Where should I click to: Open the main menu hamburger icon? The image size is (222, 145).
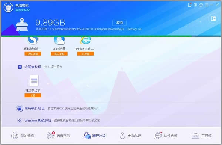207,5
